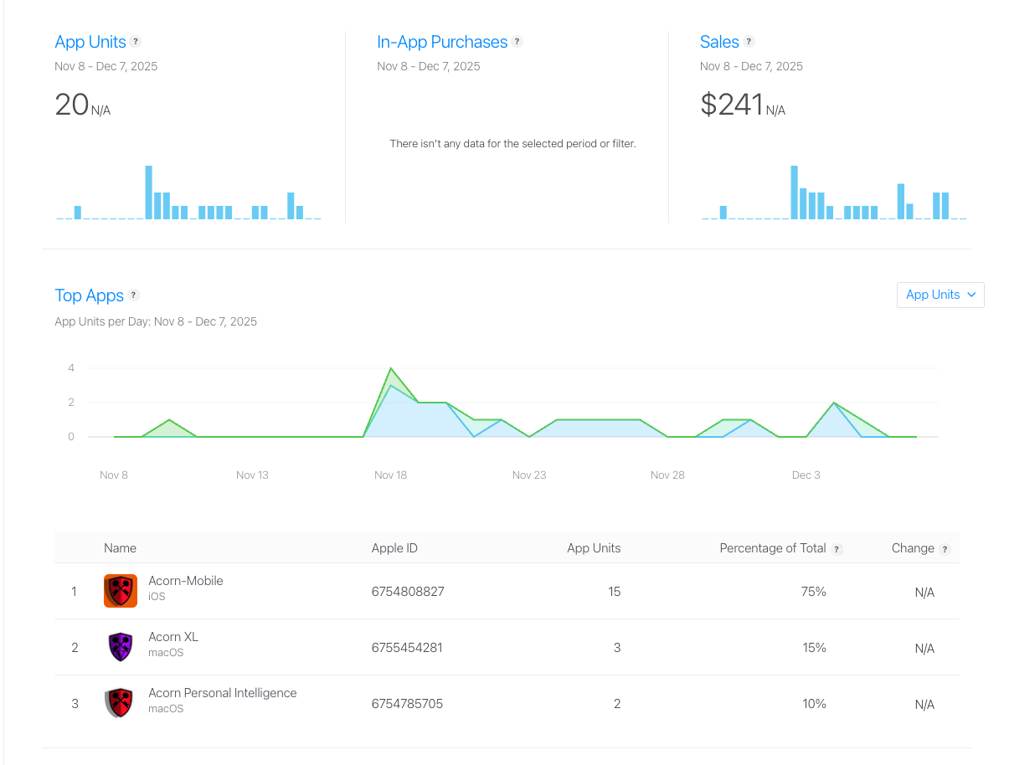The width and height of the screenshot is (1009, 765).
Task: Click the tallest bar in Sales chart
Action: click(x=795, y=193)
